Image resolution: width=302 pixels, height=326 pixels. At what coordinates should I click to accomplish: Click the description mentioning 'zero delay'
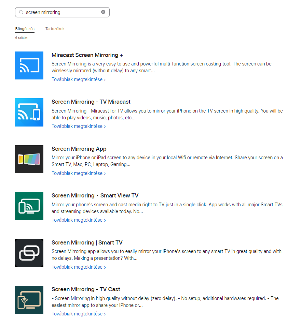pos(165,302)
